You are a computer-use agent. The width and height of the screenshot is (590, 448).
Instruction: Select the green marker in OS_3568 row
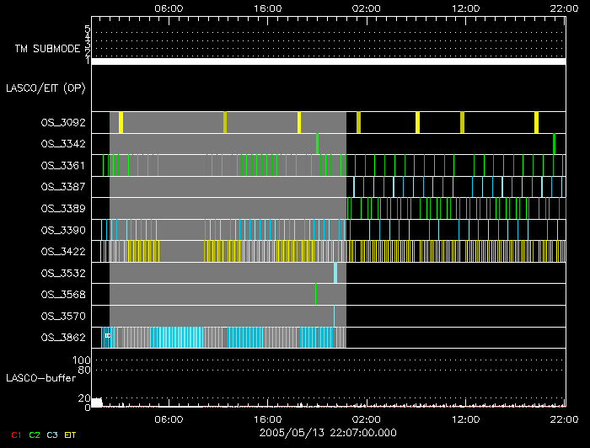[315, 294]
